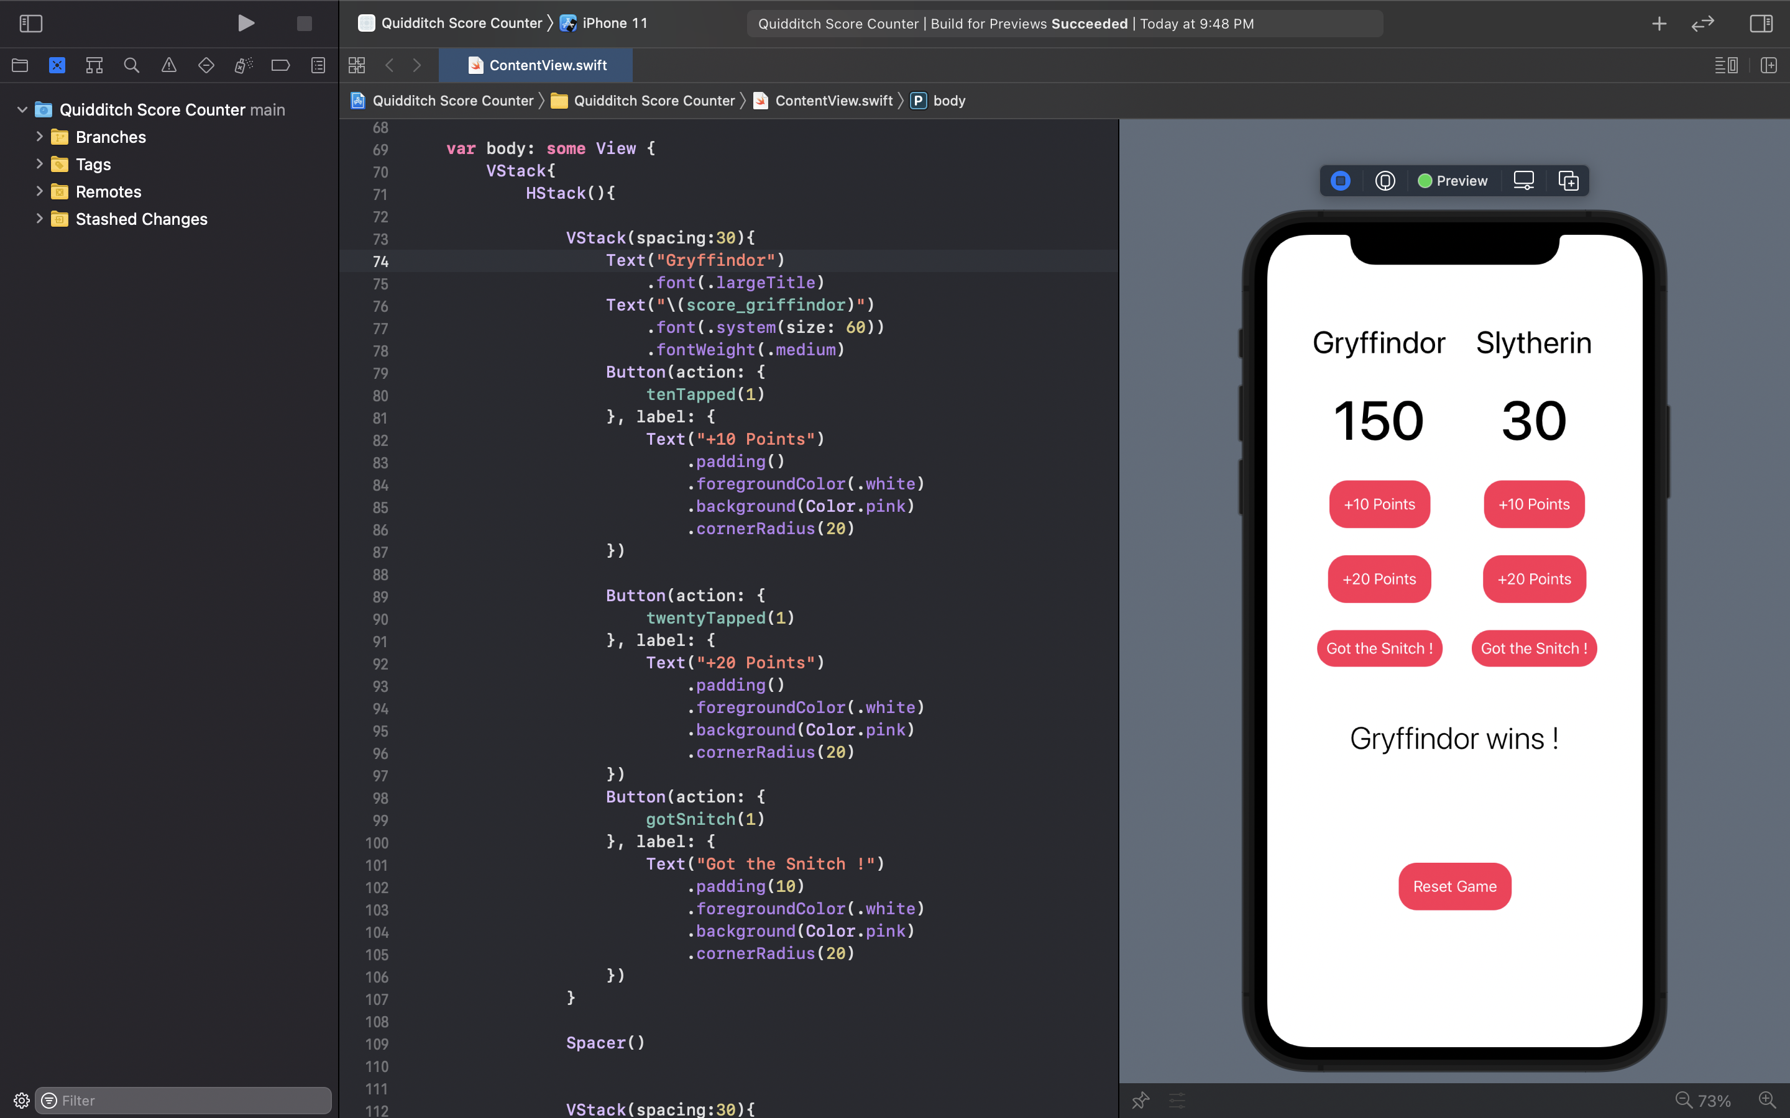Select the selectable mode icon in preview toolbar
The height and width of the screenshot is (1118, 1790).
click(x=1384, y=180)
